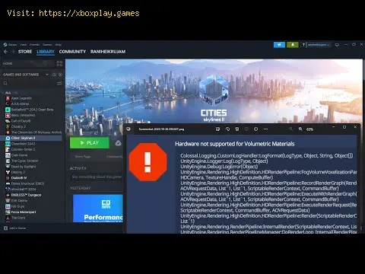365x274 pixels.
Task: Click the delete trash icon in Photos toolbar
Action: [237, 129]
